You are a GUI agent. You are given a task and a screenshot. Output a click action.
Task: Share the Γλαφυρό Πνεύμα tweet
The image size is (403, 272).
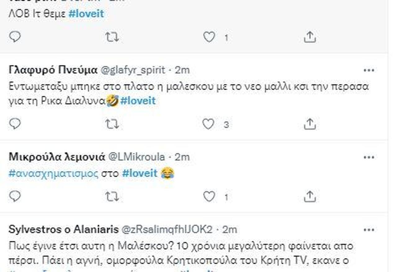pos(309,125)
